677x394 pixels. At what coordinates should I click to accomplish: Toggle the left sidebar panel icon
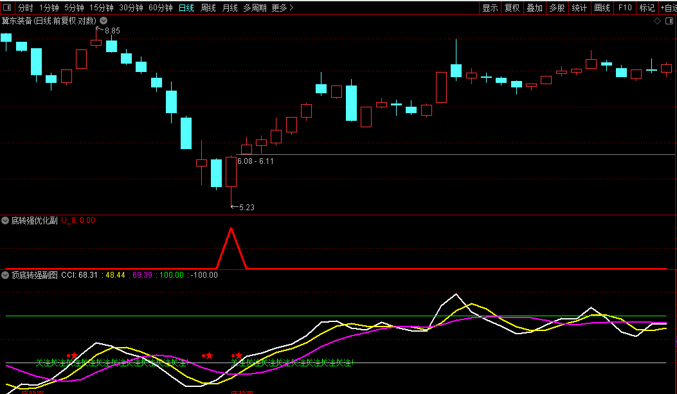coord(7,7)
